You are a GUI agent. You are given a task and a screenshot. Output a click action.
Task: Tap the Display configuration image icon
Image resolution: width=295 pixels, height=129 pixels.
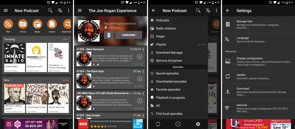point(228,61)
